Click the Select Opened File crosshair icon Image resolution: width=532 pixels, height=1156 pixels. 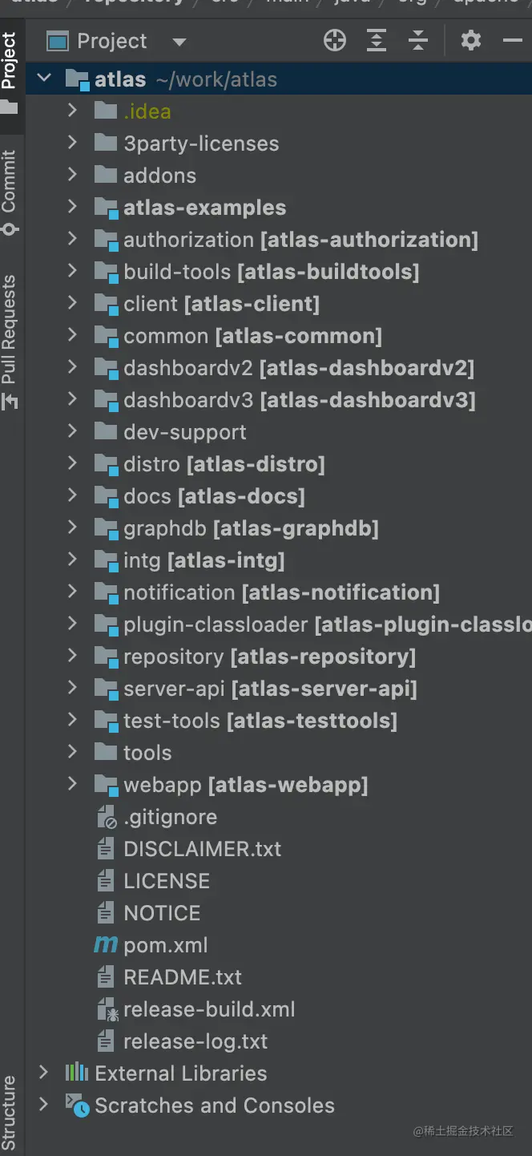[x=335, y=41]
